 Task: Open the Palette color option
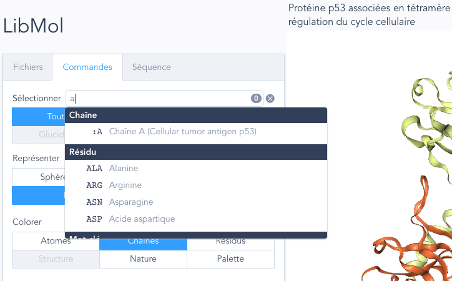point(230,259)
